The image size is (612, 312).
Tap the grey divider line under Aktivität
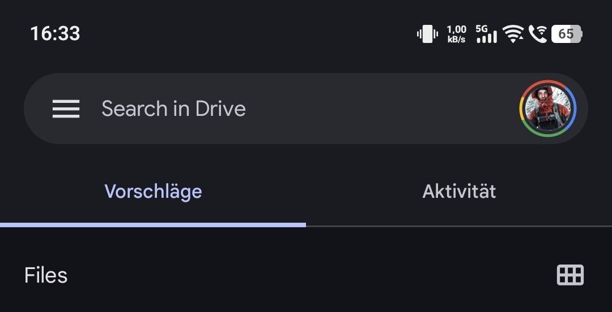click(459, 226)
